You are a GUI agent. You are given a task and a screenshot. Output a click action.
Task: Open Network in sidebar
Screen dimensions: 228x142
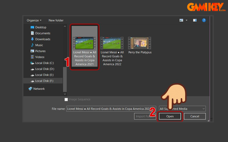point(39,89)
